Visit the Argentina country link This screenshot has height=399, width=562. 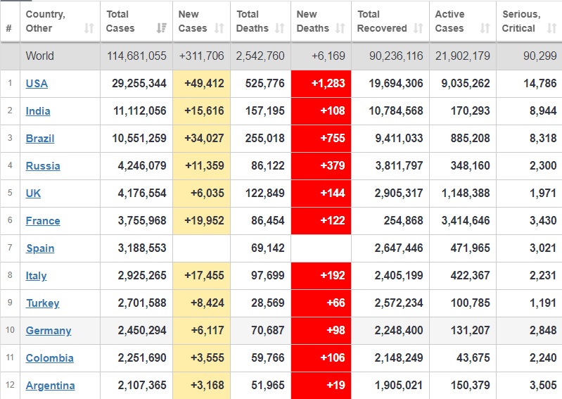(x=50, y=386)
